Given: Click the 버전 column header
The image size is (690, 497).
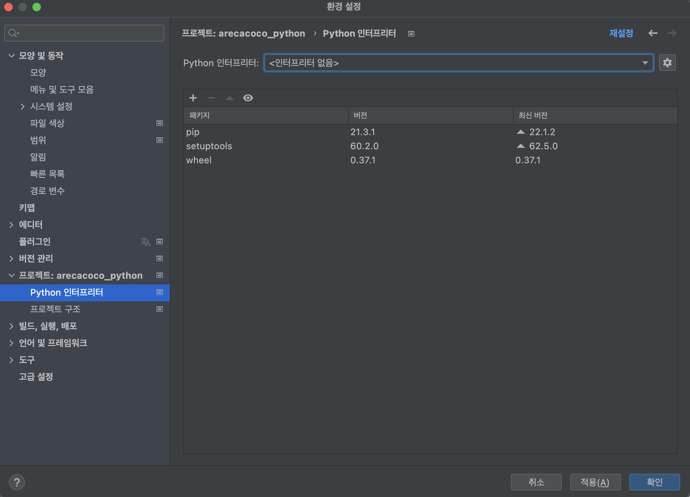Looking at the screenshot, I should click(x=431, y=115).
